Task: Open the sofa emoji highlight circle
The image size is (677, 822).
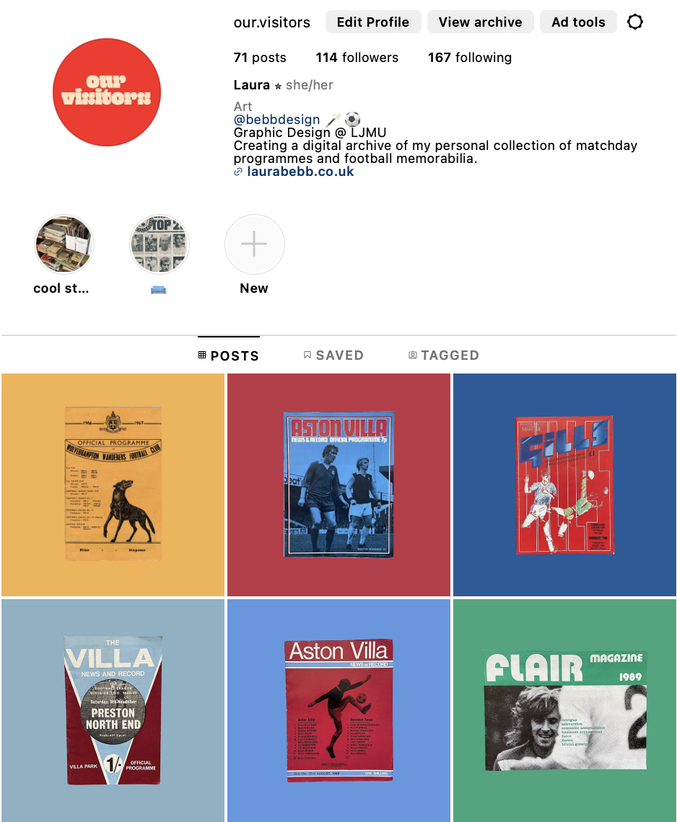Action: click(159, 244)
